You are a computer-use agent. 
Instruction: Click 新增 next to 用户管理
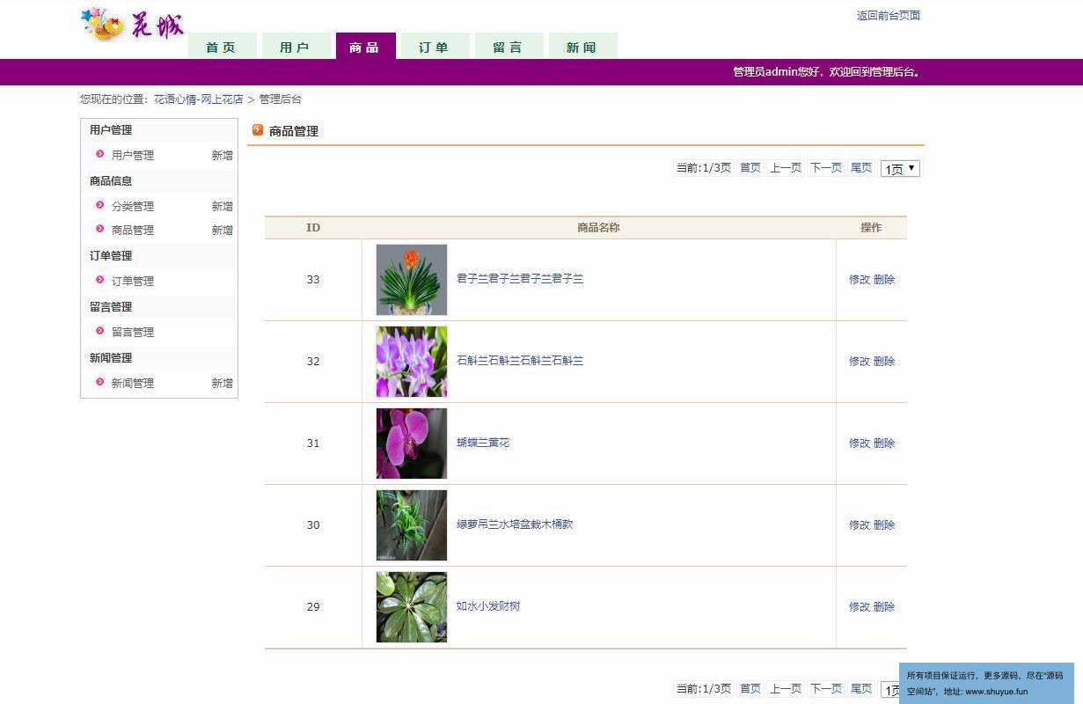point(223,155)
